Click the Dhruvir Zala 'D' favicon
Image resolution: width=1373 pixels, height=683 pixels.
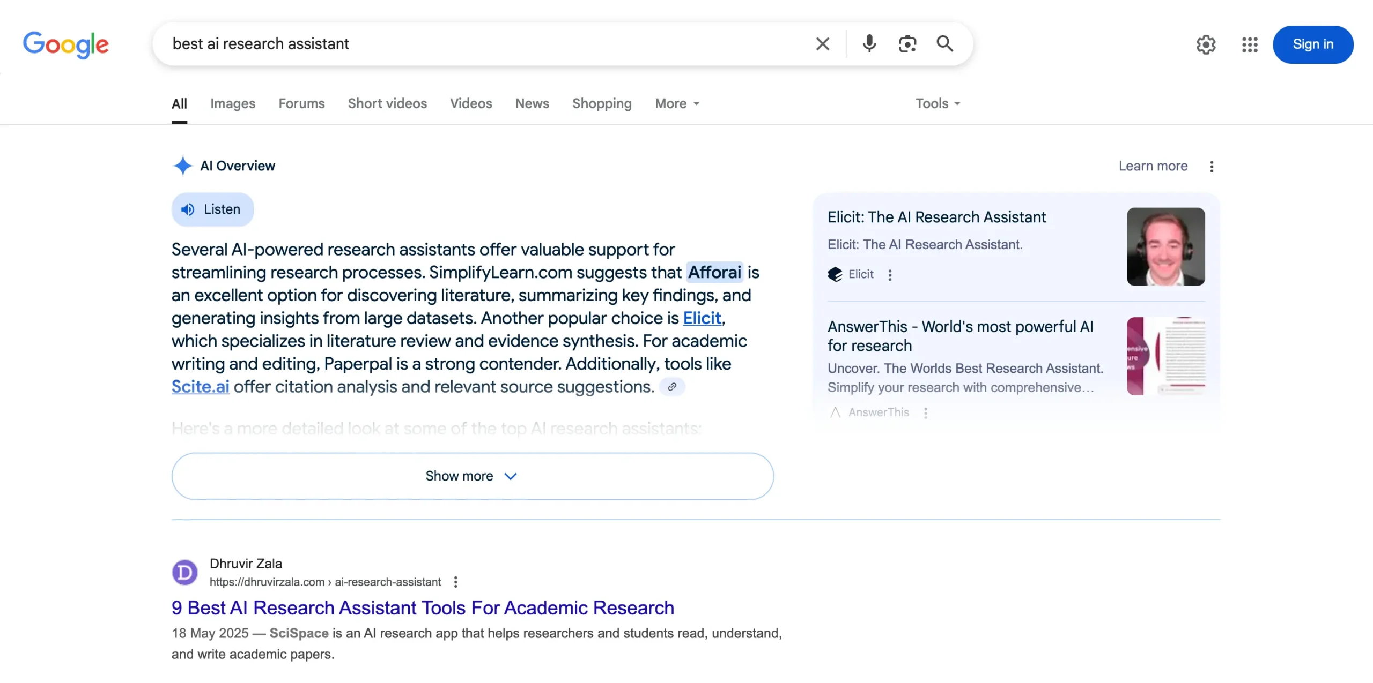coord(184,573)
